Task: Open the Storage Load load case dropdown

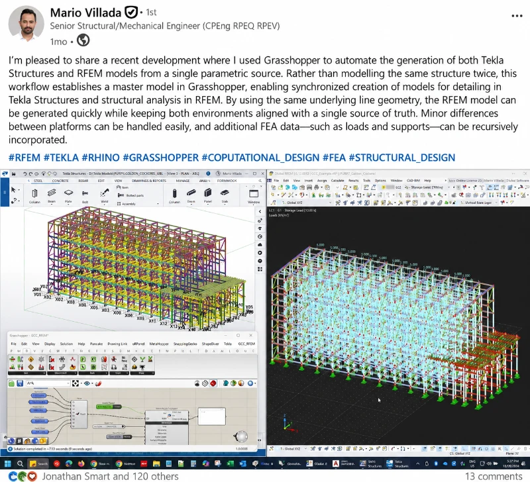Action: coord(427,187)
